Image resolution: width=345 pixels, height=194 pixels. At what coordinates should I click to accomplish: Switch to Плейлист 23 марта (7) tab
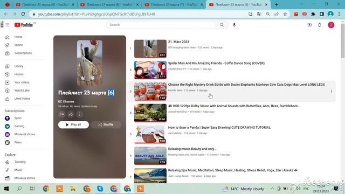pos(174,5)
